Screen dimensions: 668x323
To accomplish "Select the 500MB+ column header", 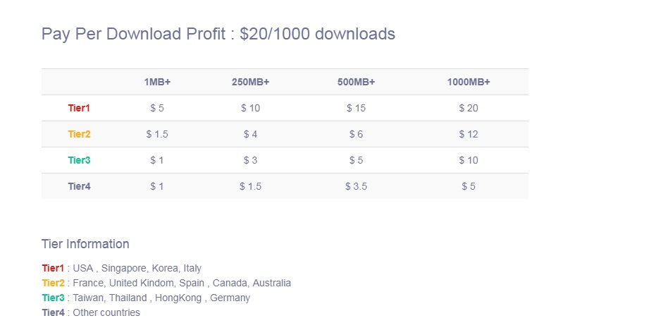I will (x=356, y=82).
